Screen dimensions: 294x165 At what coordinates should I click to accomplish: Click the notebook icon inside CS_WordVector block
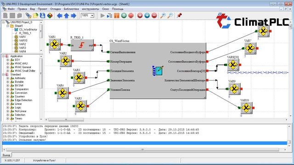pos(158,71)
